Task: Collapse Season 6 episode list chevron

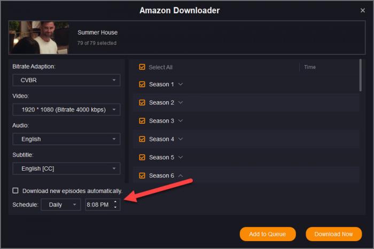Action: [x=181, y=175]
